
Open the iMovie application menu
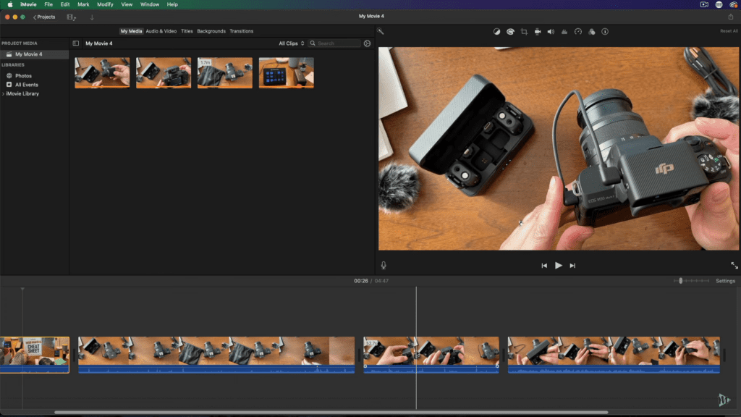click(28, 4)
